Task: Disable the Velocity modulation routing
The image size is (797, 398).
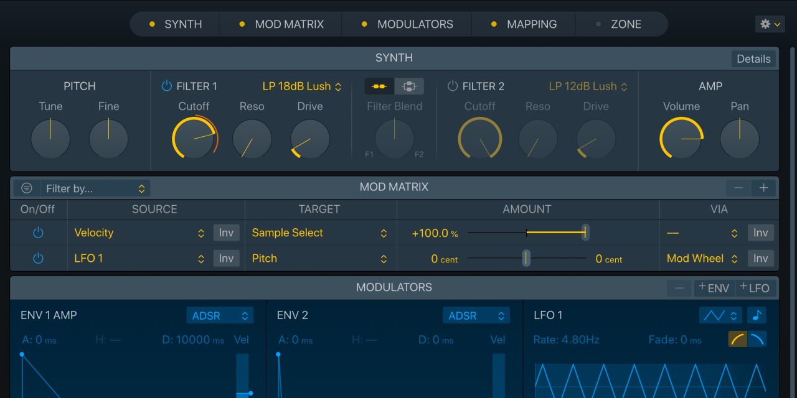Action: 38,233
